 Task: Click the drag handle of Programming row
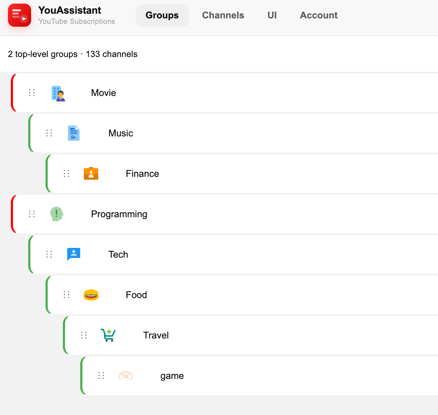32,214
